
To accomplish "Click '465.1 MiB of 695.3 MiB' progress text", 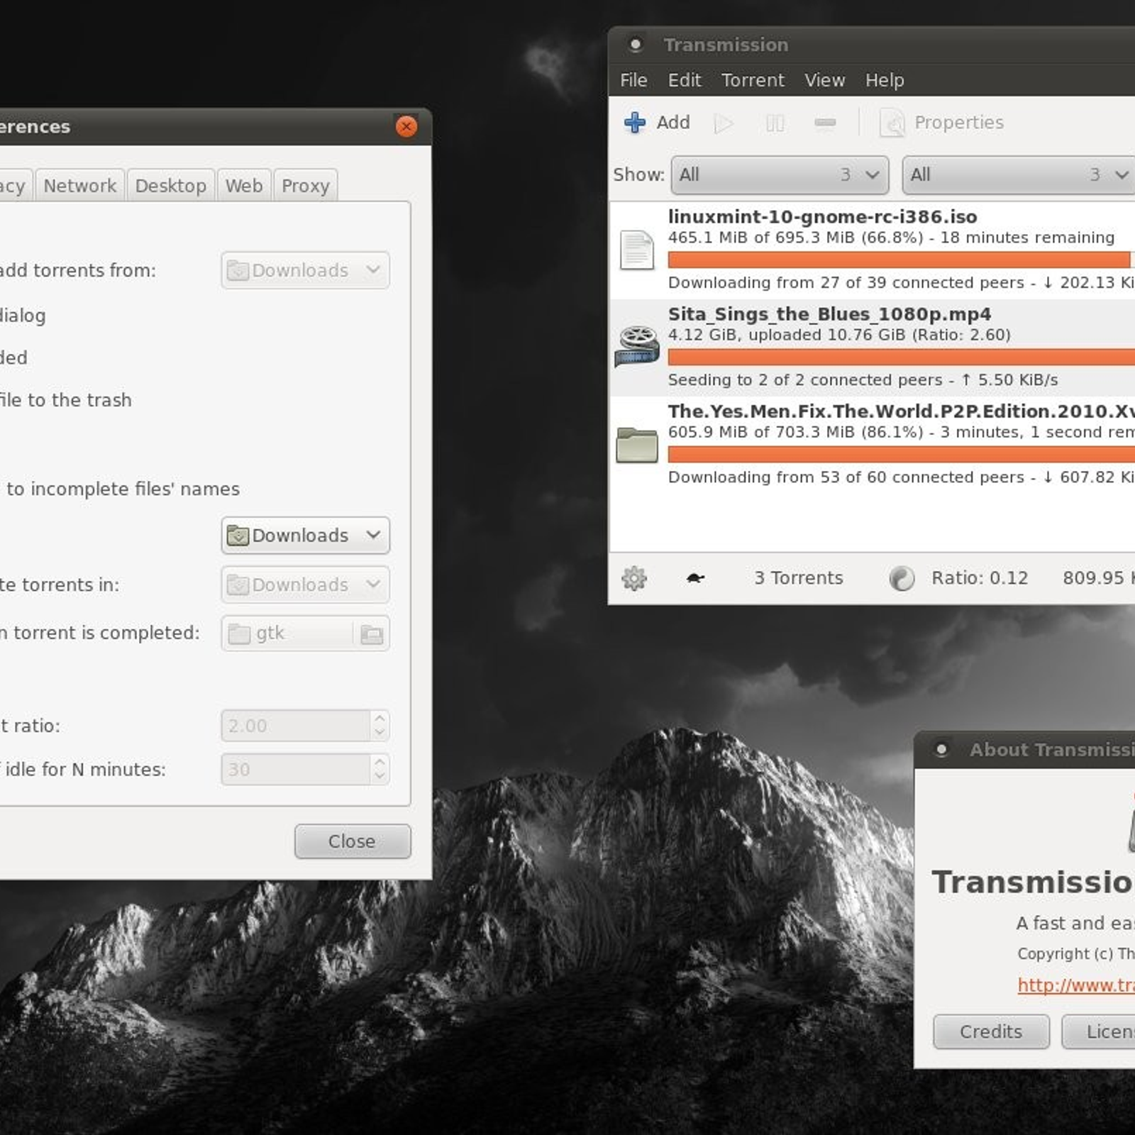I will click(x=762, y=238).
